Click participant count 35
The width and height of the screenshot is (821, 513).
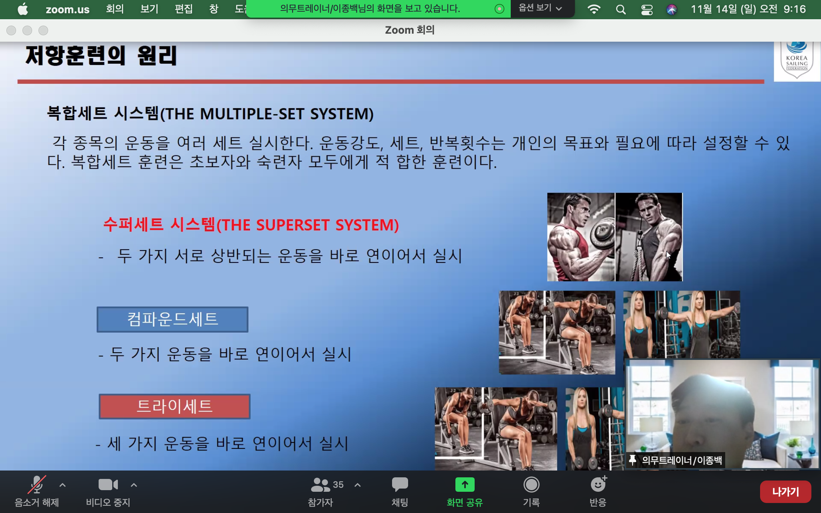coord(338,485)
